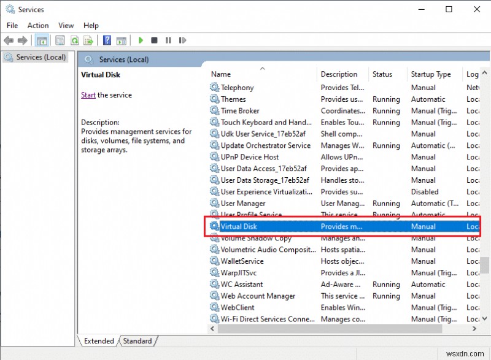Stop the service using the square stop icon
Viewport: 491px width, 360px height.
pyautogui.click(x=155, y=40)
